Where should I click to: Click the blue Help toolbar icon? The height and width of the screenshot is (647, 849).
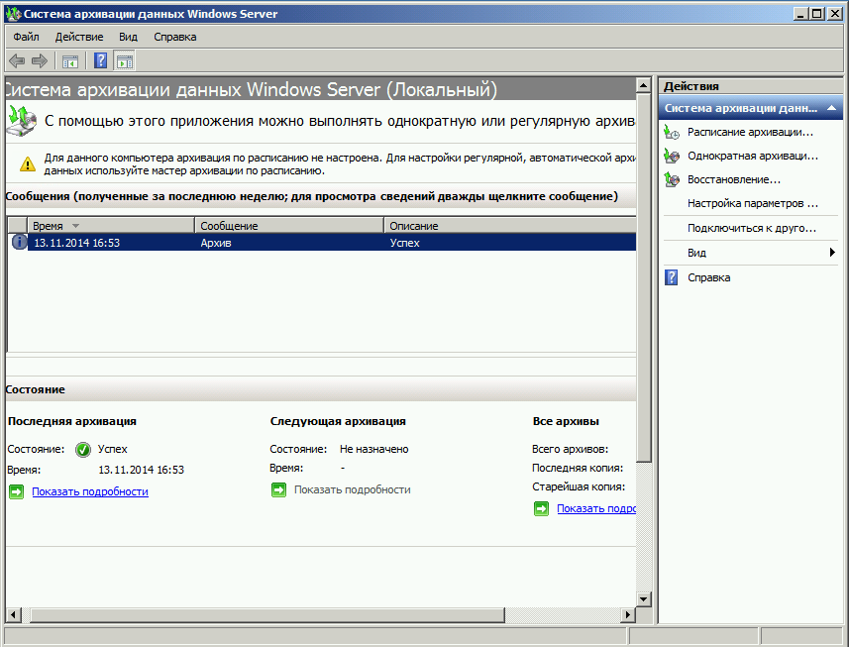[x=101, y=61]
